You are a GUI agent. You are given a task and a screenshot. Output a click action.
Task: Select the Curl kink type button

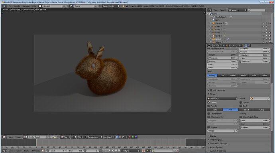(222, 76)
